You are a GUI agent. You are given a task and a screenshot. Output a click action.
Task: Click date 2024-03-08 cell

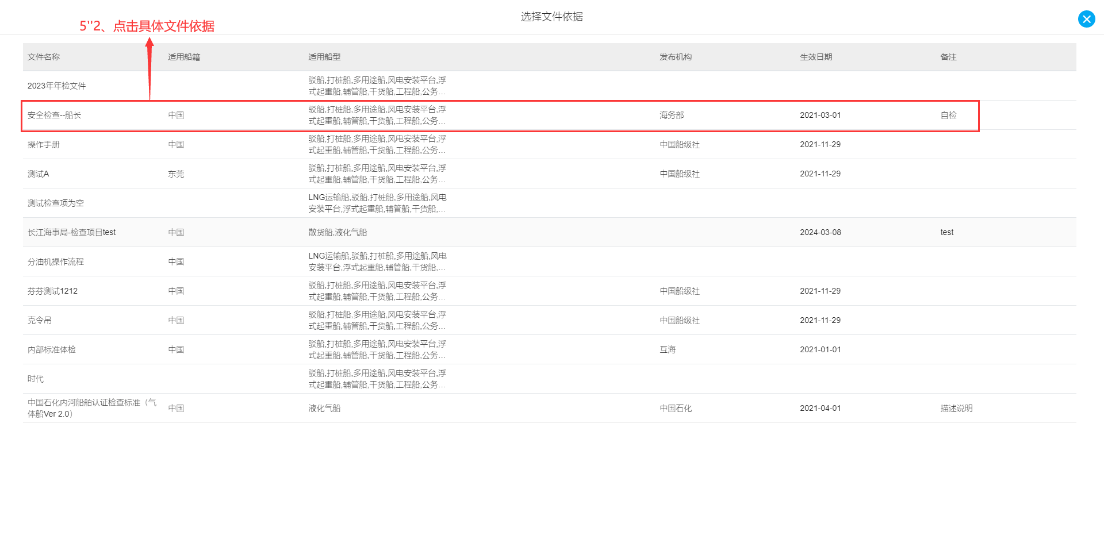tap(821, 232)
